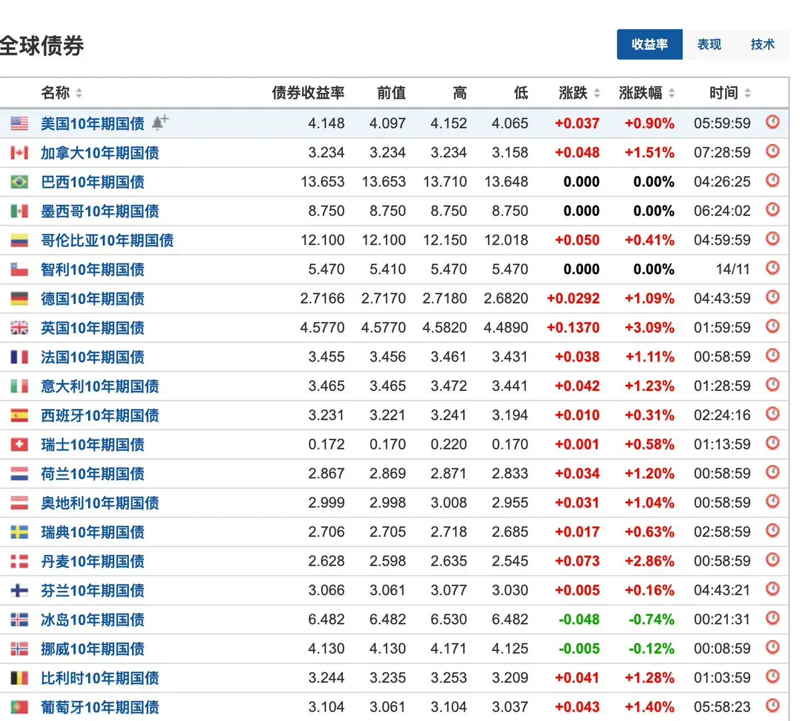Click clock icon in 冰岛10年期国债 row
Image resolution: width=800 pixels, height=721 pixels.
[x=773, y=618]
